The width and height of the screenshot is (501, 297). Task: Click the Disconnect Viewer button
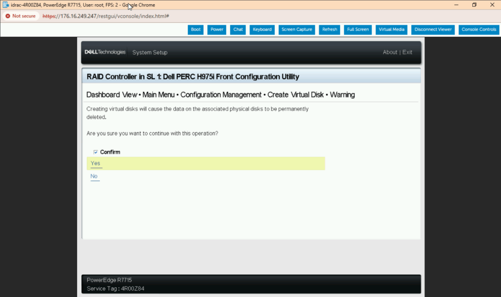pyautogui.click(x=433, y=30)
